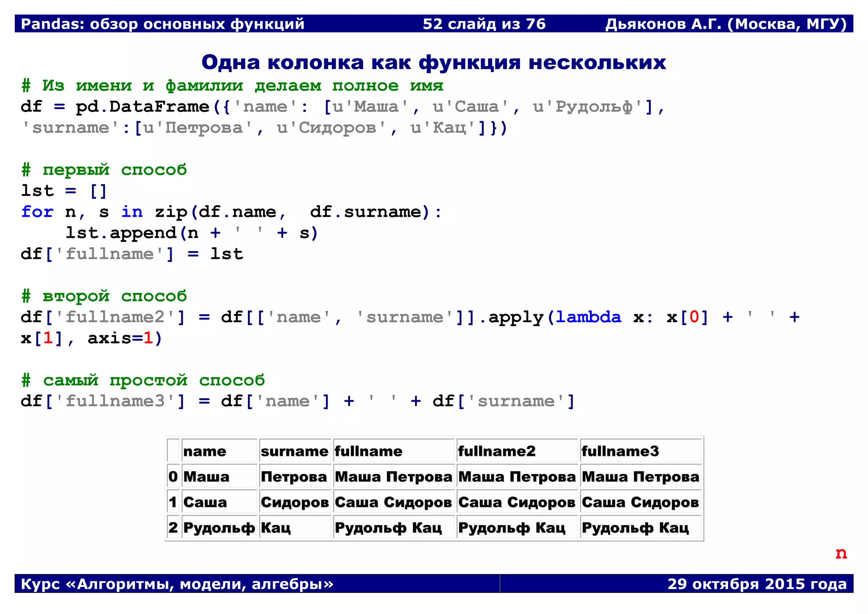Click the red 'n' mark near bottom right

[841, 553]
